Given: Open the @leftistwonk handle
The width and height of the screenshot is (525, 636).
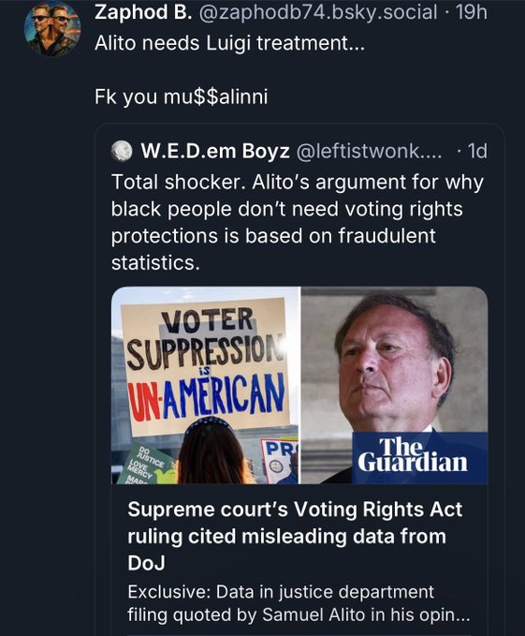Looking at the screenshot, I should click(369, 152).
